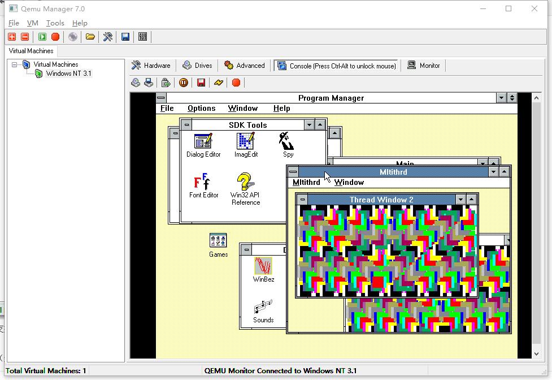The width and height of the screenshot is (552, 380).
Task: Click 'QEMU Monitor Connected to Windows NT 3.1' status
Action: click(x=280, y=370)
